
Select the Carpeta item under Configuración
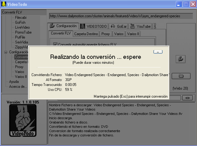tap(21, 62)
